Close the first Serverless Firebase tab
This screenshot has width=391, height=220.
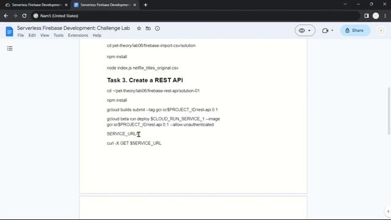(66, 5)
